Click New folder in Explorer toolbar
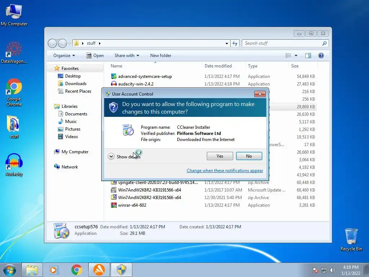The image size is (369, 277). [x=161, y=56]
